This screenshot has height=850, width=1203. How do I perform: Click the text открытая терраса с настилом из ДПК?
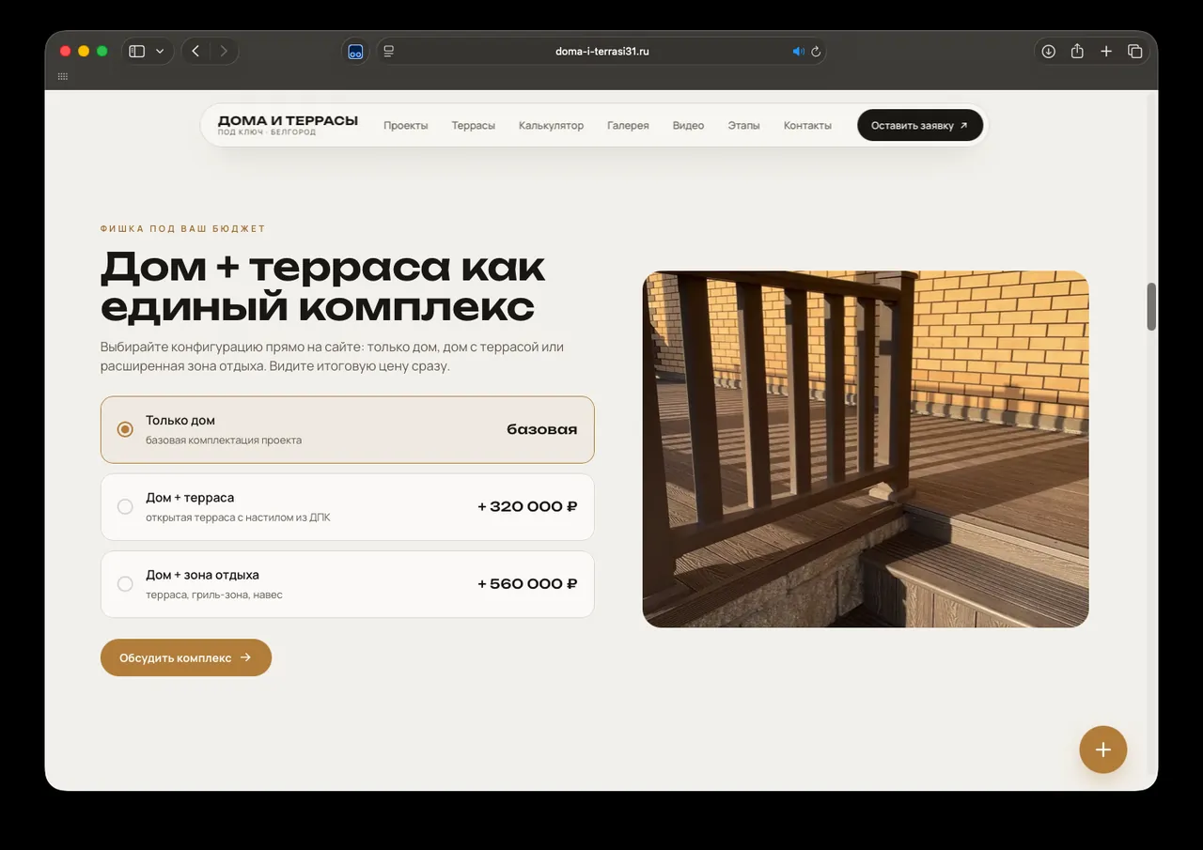pyautogui.click(x=238, y=518)
